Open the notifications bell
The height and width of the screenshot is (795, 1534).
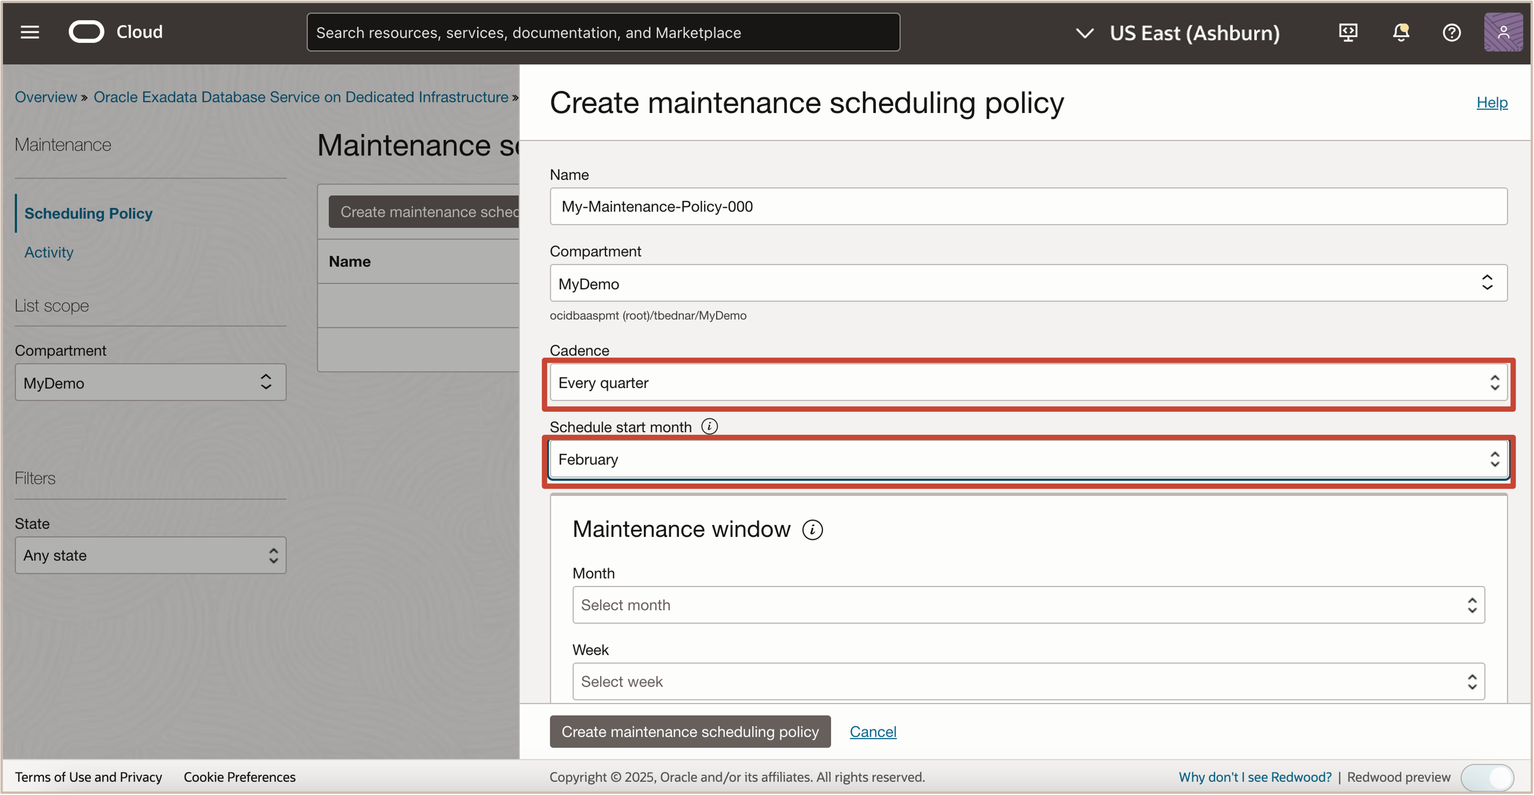(1401, 33)
